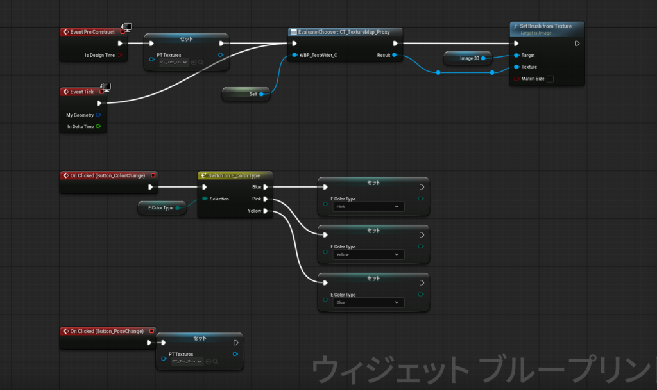This screenshot has height=390, width=657.
Task: Click the Result output pin on Evaluate Chooser
Action: [395, 56]
